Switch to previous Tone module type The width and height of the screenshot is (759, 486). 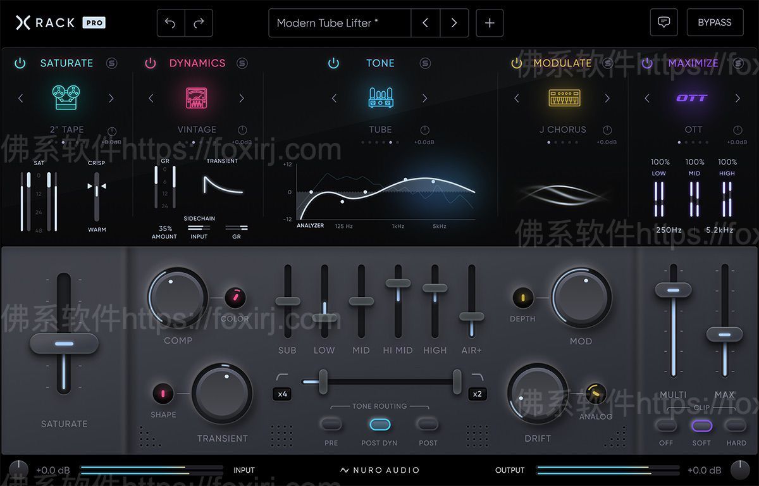point(335,98)
